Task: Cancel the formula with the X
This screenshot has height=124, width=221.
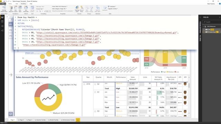Action: (7, 17)
